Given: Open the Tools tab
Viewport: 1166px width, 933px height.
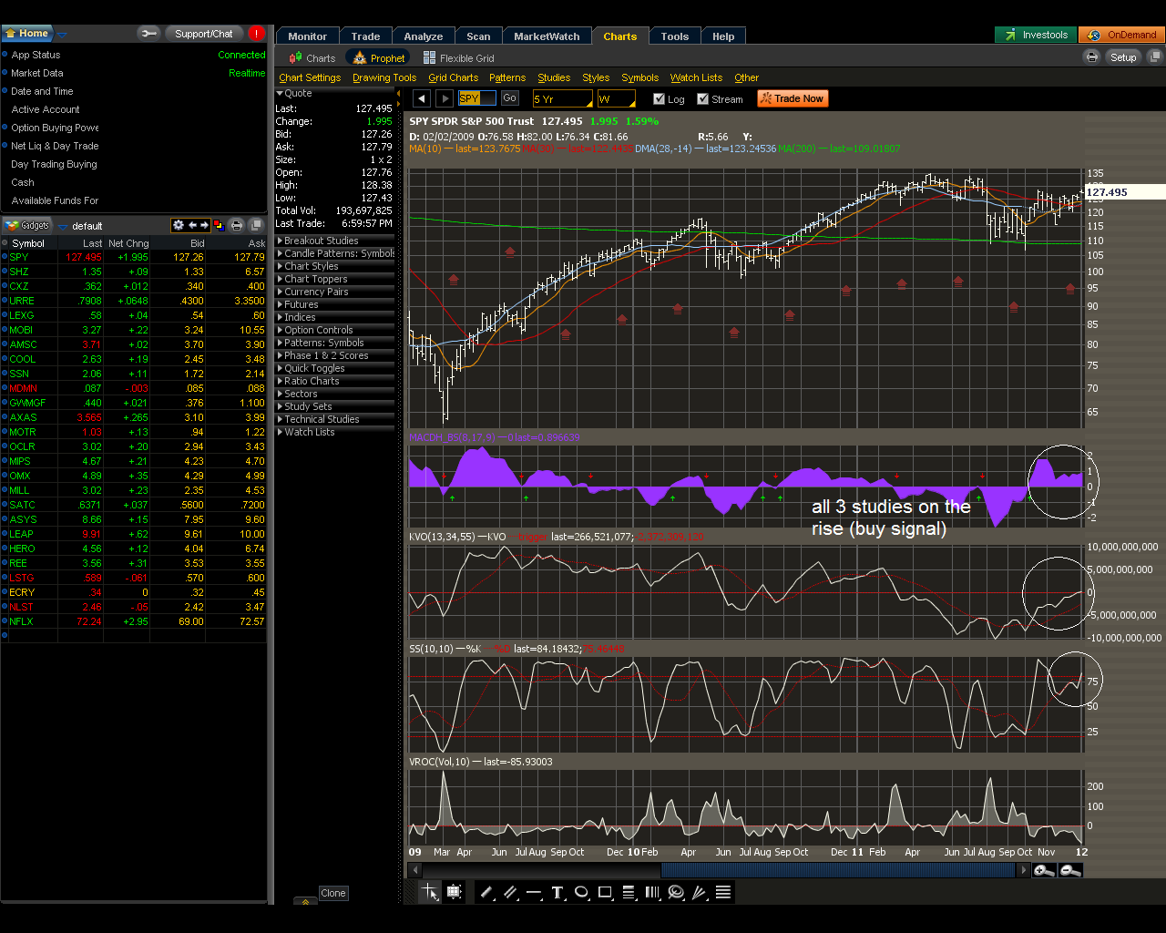Looking at the screenshot, I should 675,36.
